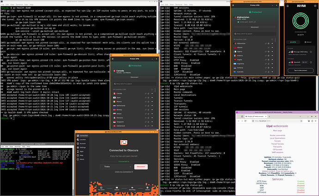
Task: Open Apps page in Obscura sidebar
Action: tap(82, 152)
